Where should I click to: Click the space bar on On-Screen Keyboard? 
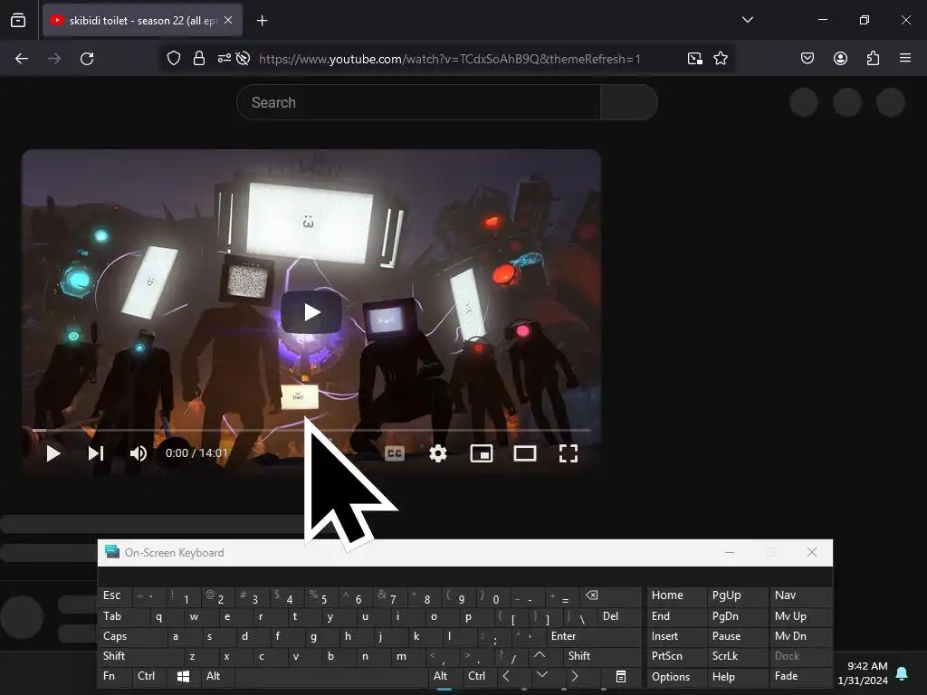tap(331, 676)
